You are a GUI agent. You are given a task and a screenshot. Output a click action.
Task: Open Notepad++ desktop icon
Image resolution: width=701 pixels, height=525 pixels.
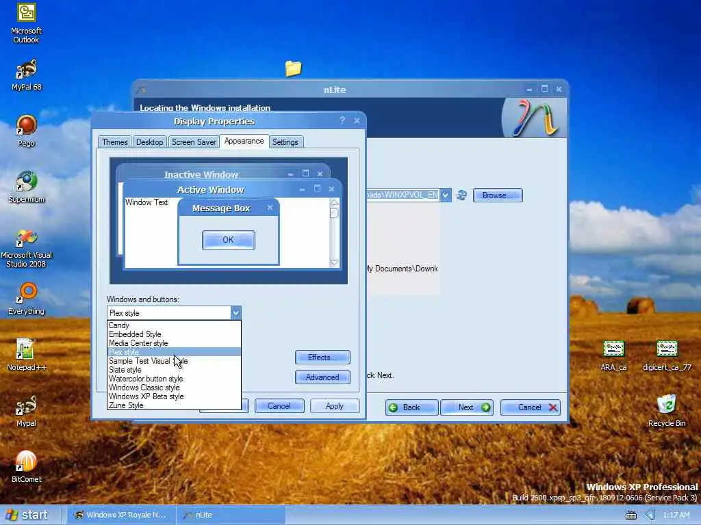pyautogui.click(x=27, y=355)
